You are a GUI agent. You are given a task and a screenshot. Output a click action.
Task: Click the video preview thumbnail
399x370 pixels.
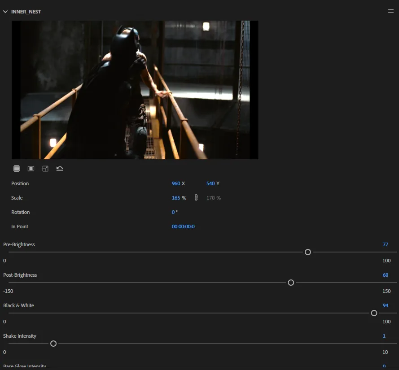135,90
